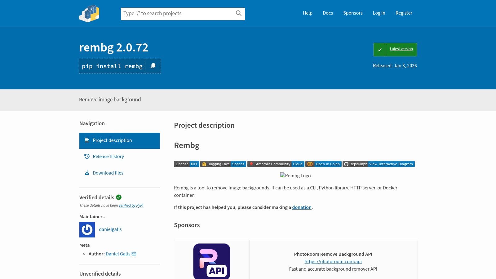
Task: Copy the pip install command
Action: point(153,66)
